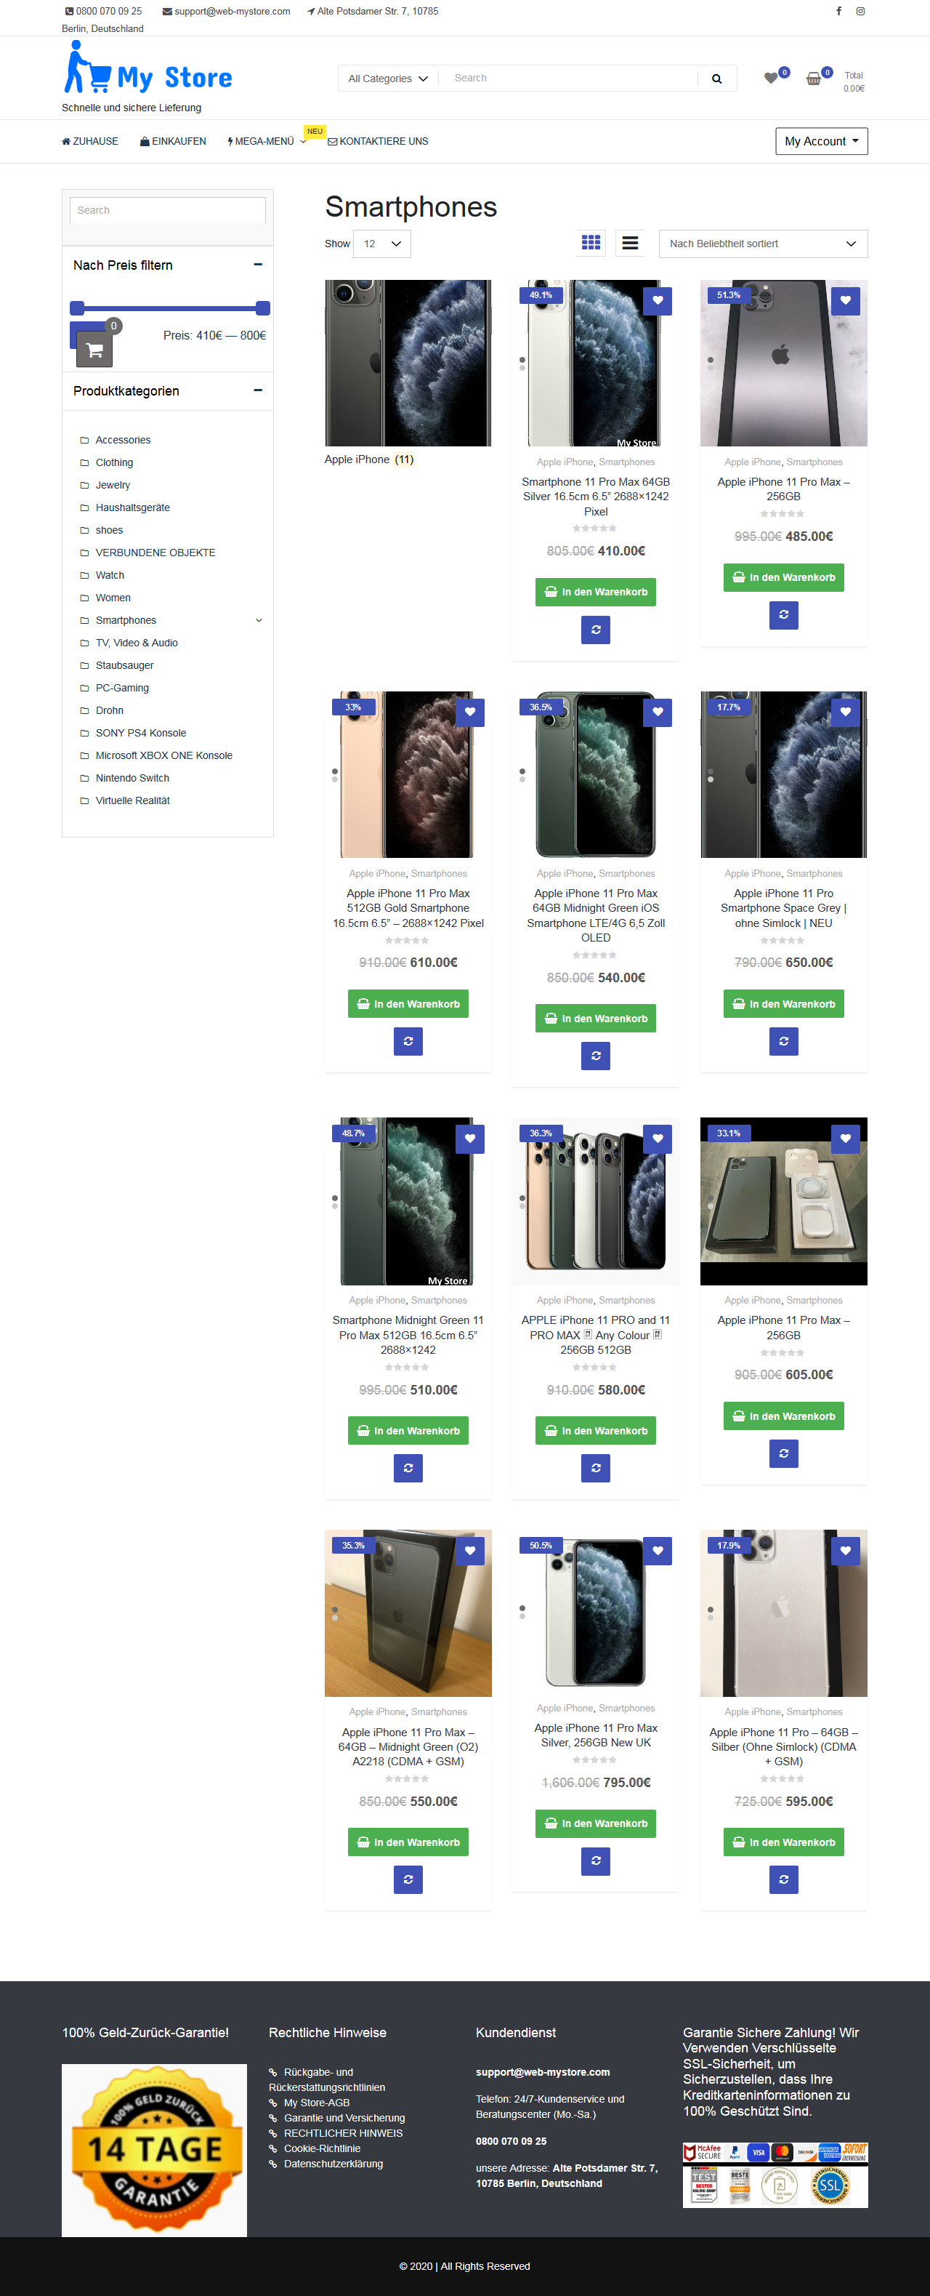Click the Facebook icon in top bar
930x2296 pixels.
[838, 12]
